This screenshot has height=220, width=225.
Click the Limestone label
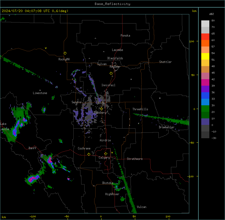tap(40, 93)
